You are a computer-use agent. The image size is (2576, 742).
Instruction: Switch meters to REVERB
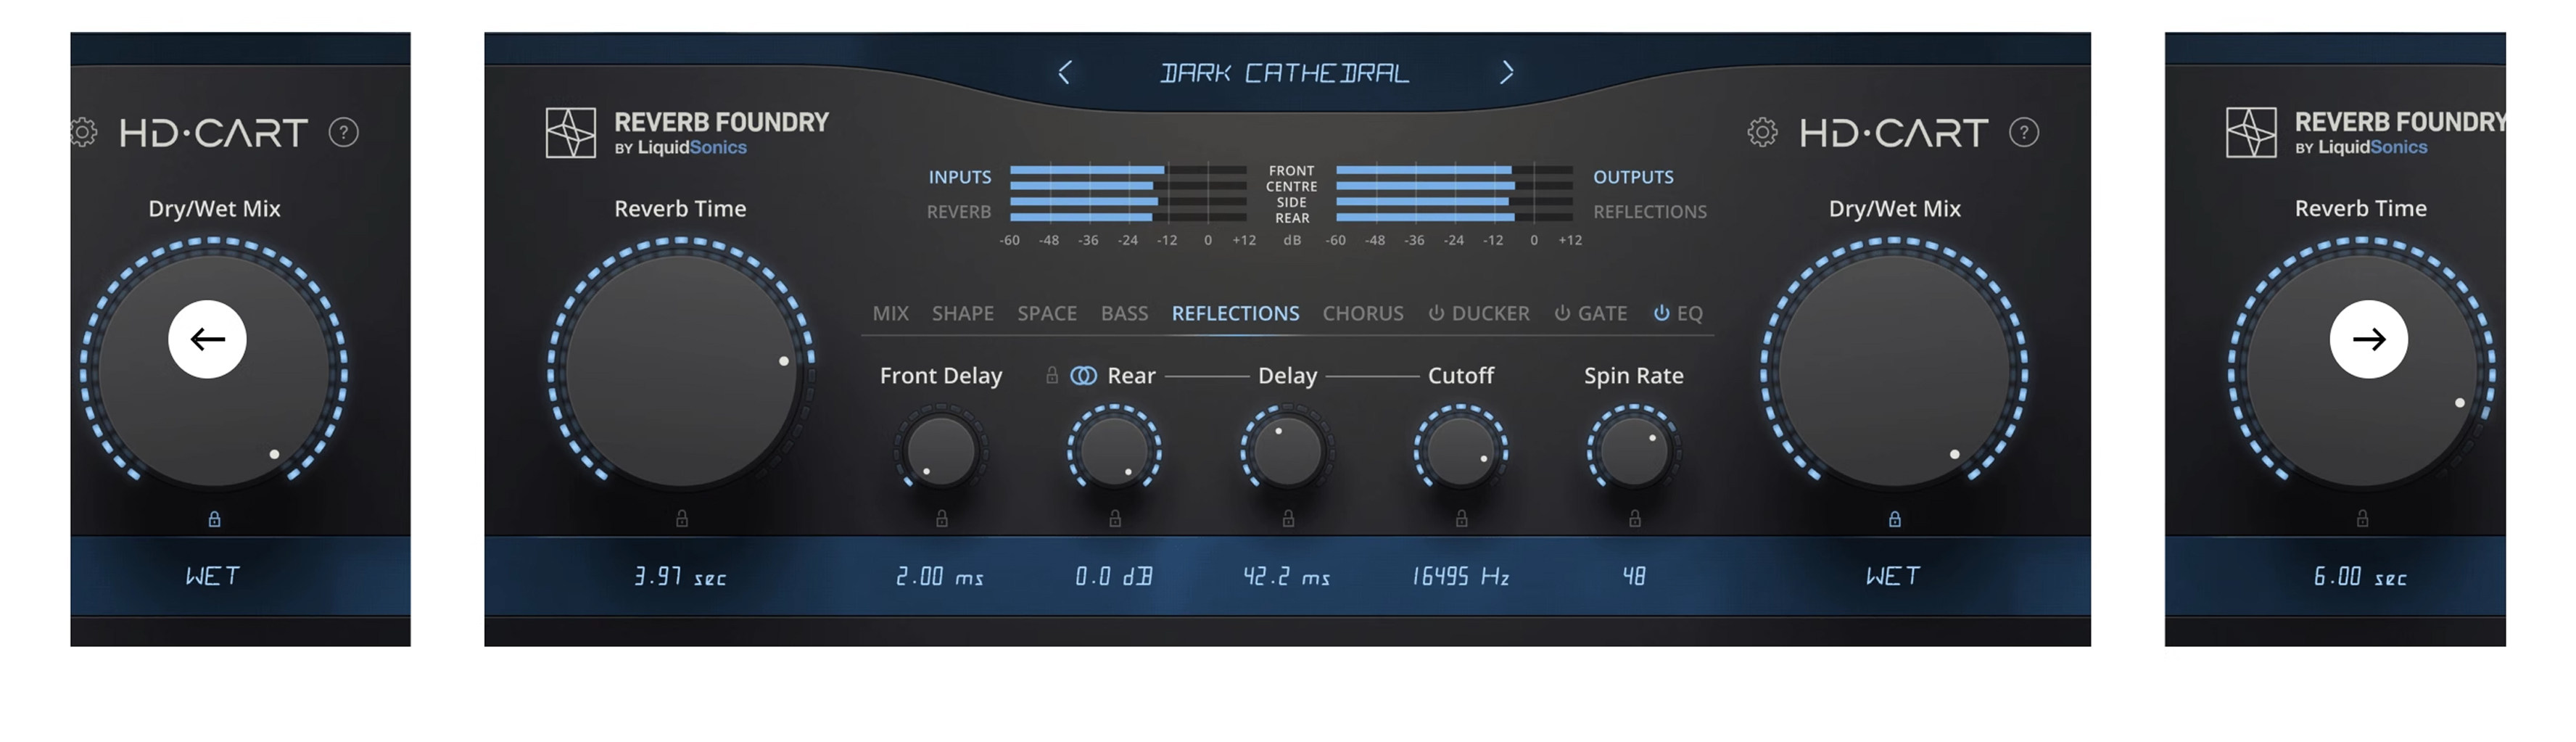(958, 212)
